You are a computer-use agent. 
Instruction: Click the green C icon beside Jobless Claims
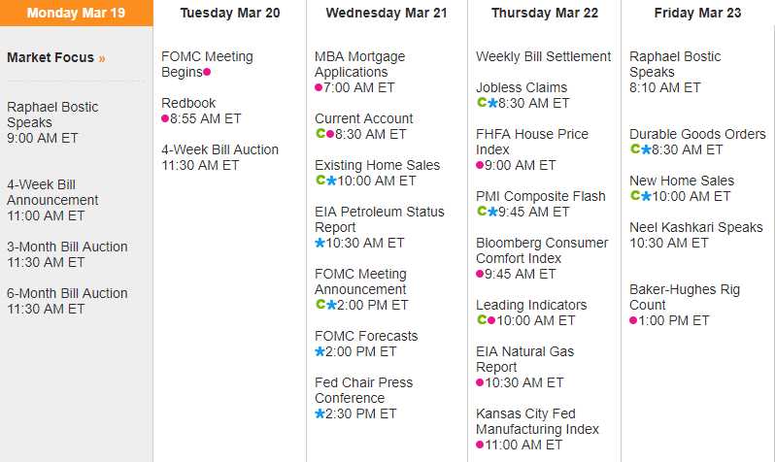(482, 103)
